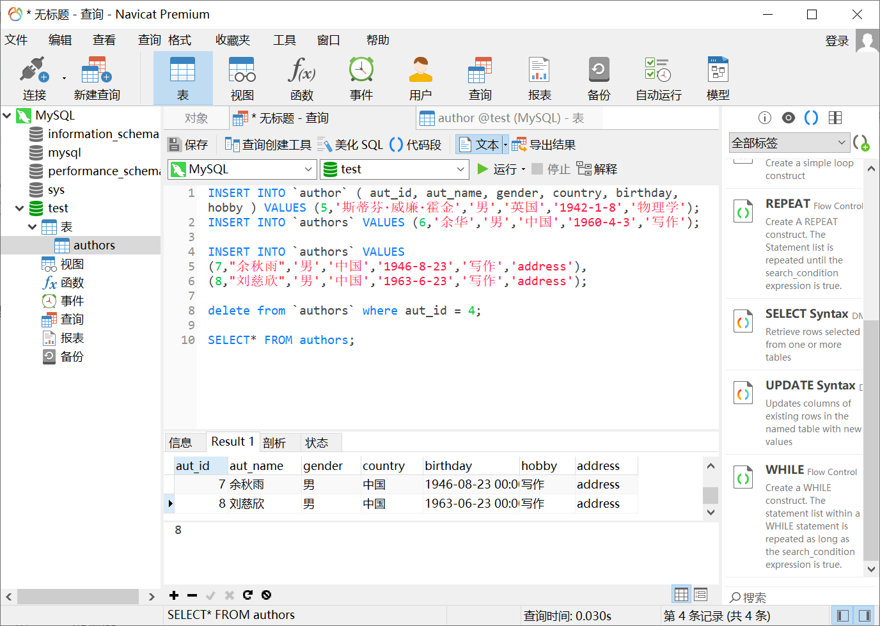Run the query with 运行

point(497,169)
